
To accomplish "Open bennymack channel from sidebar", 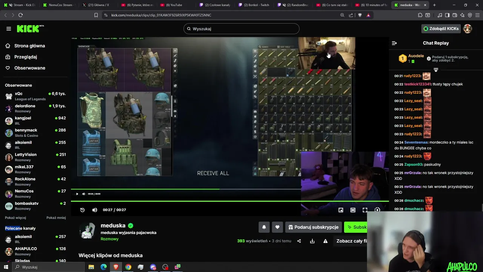I will point(35,133).
